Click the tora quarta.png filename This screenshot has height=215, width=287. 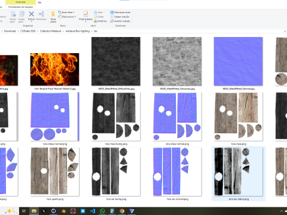pos(55,199)
